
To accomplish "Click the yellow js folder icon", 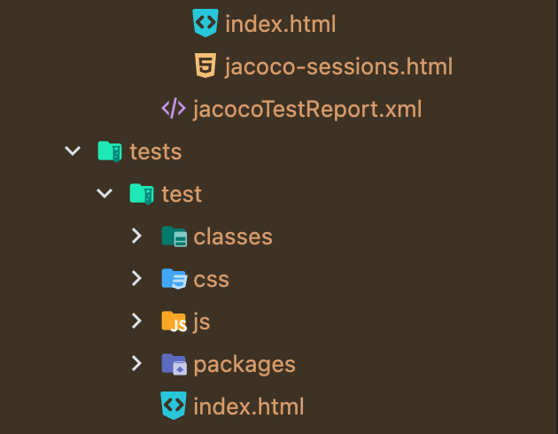I will (x=174, y=322).
